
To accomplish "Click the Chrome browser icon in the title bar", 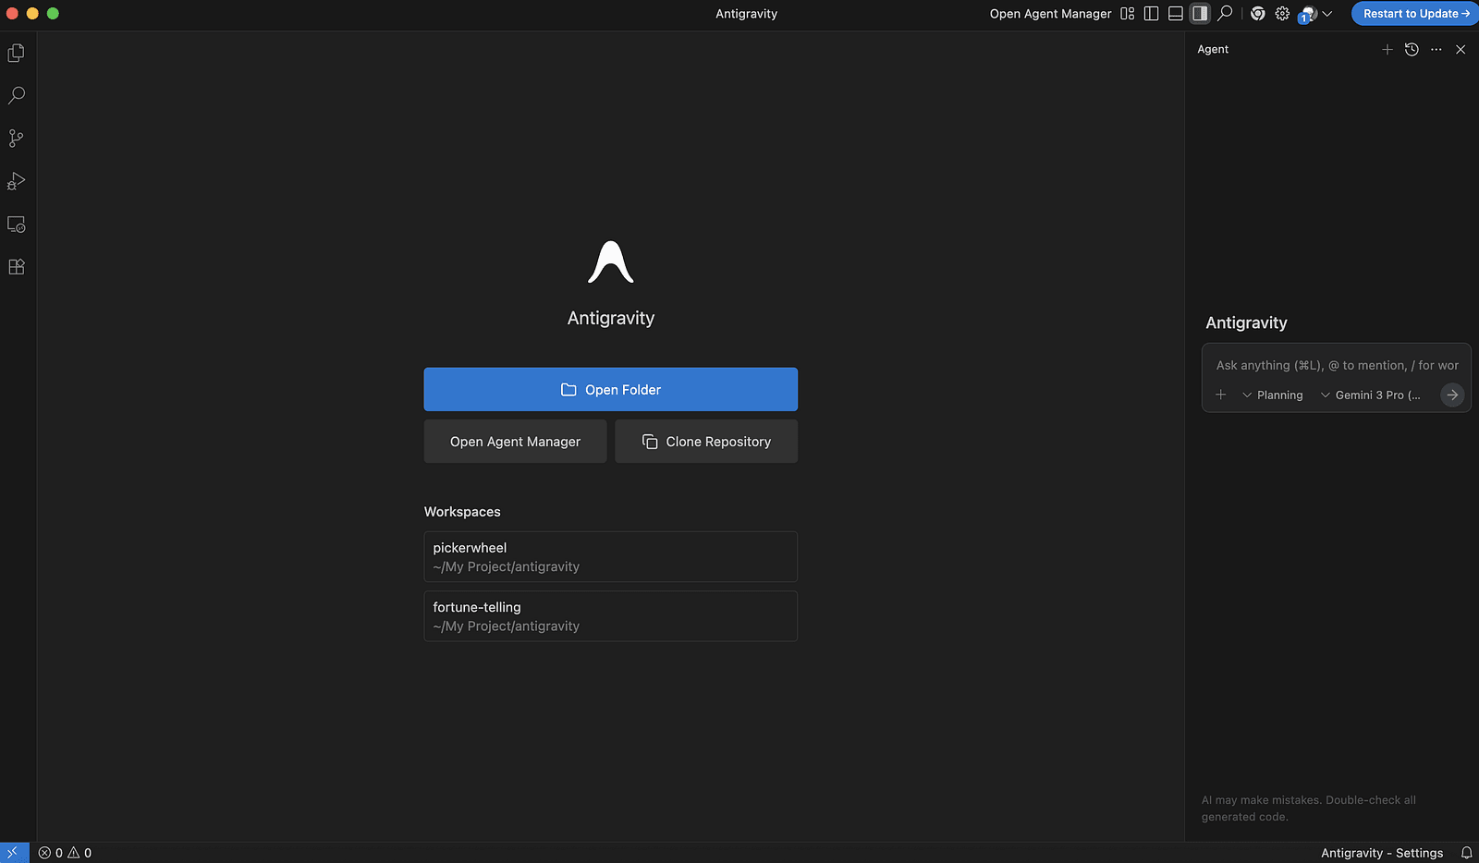I will pos(1257,14).
